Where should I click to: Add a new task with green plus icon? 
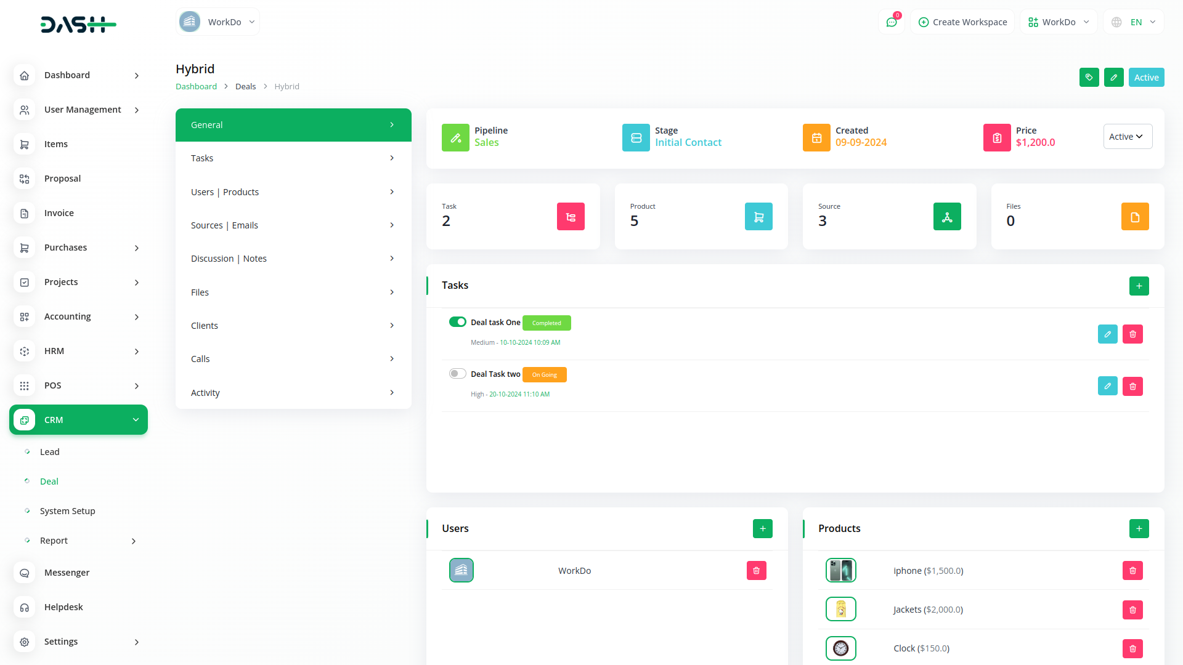click(1139, 286)
